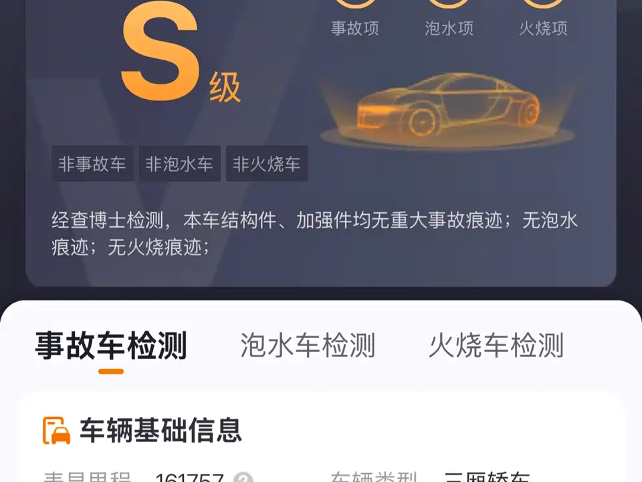Open the 火烧车检测 tab
Screen dimensions: 642x482
[x=496, y=345]
